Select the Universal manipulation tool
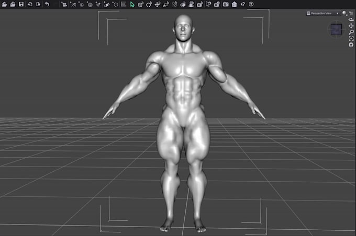This screenshot has width=356, height=236. pos(140,4)
